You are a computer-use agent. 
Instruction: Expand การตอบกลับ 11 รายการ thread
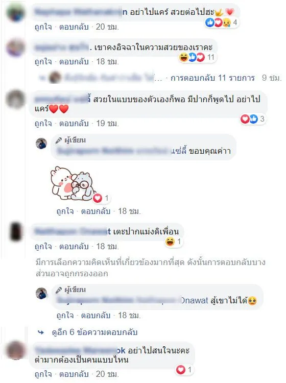[212, 78]
